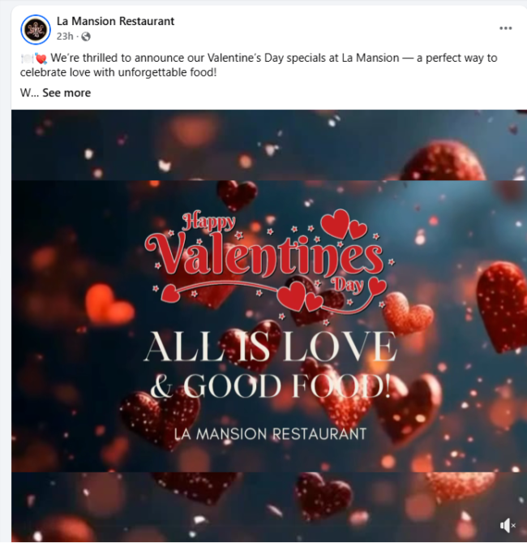Open La Mansion Restaurant profile picture
The image size is (527, 543).
tap(36, 29)
